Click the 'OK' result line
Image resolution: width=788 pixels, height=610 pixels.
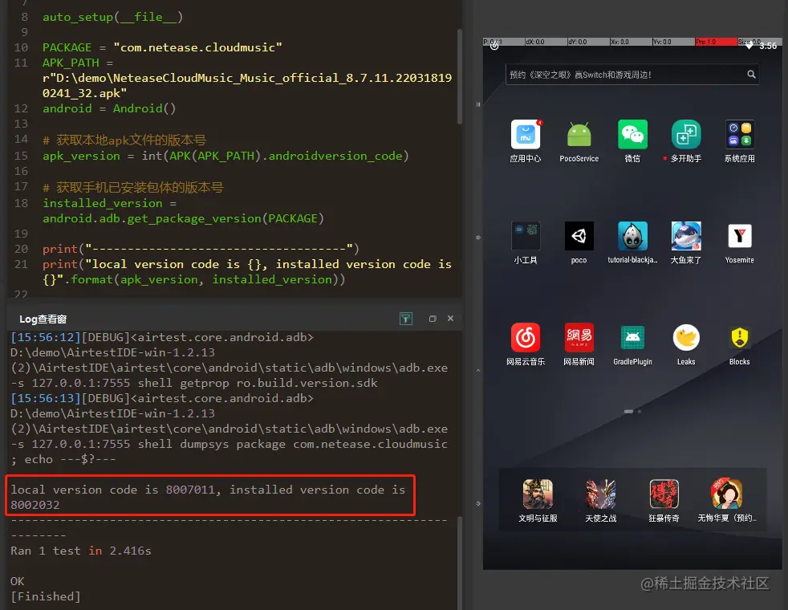(18, 581)
